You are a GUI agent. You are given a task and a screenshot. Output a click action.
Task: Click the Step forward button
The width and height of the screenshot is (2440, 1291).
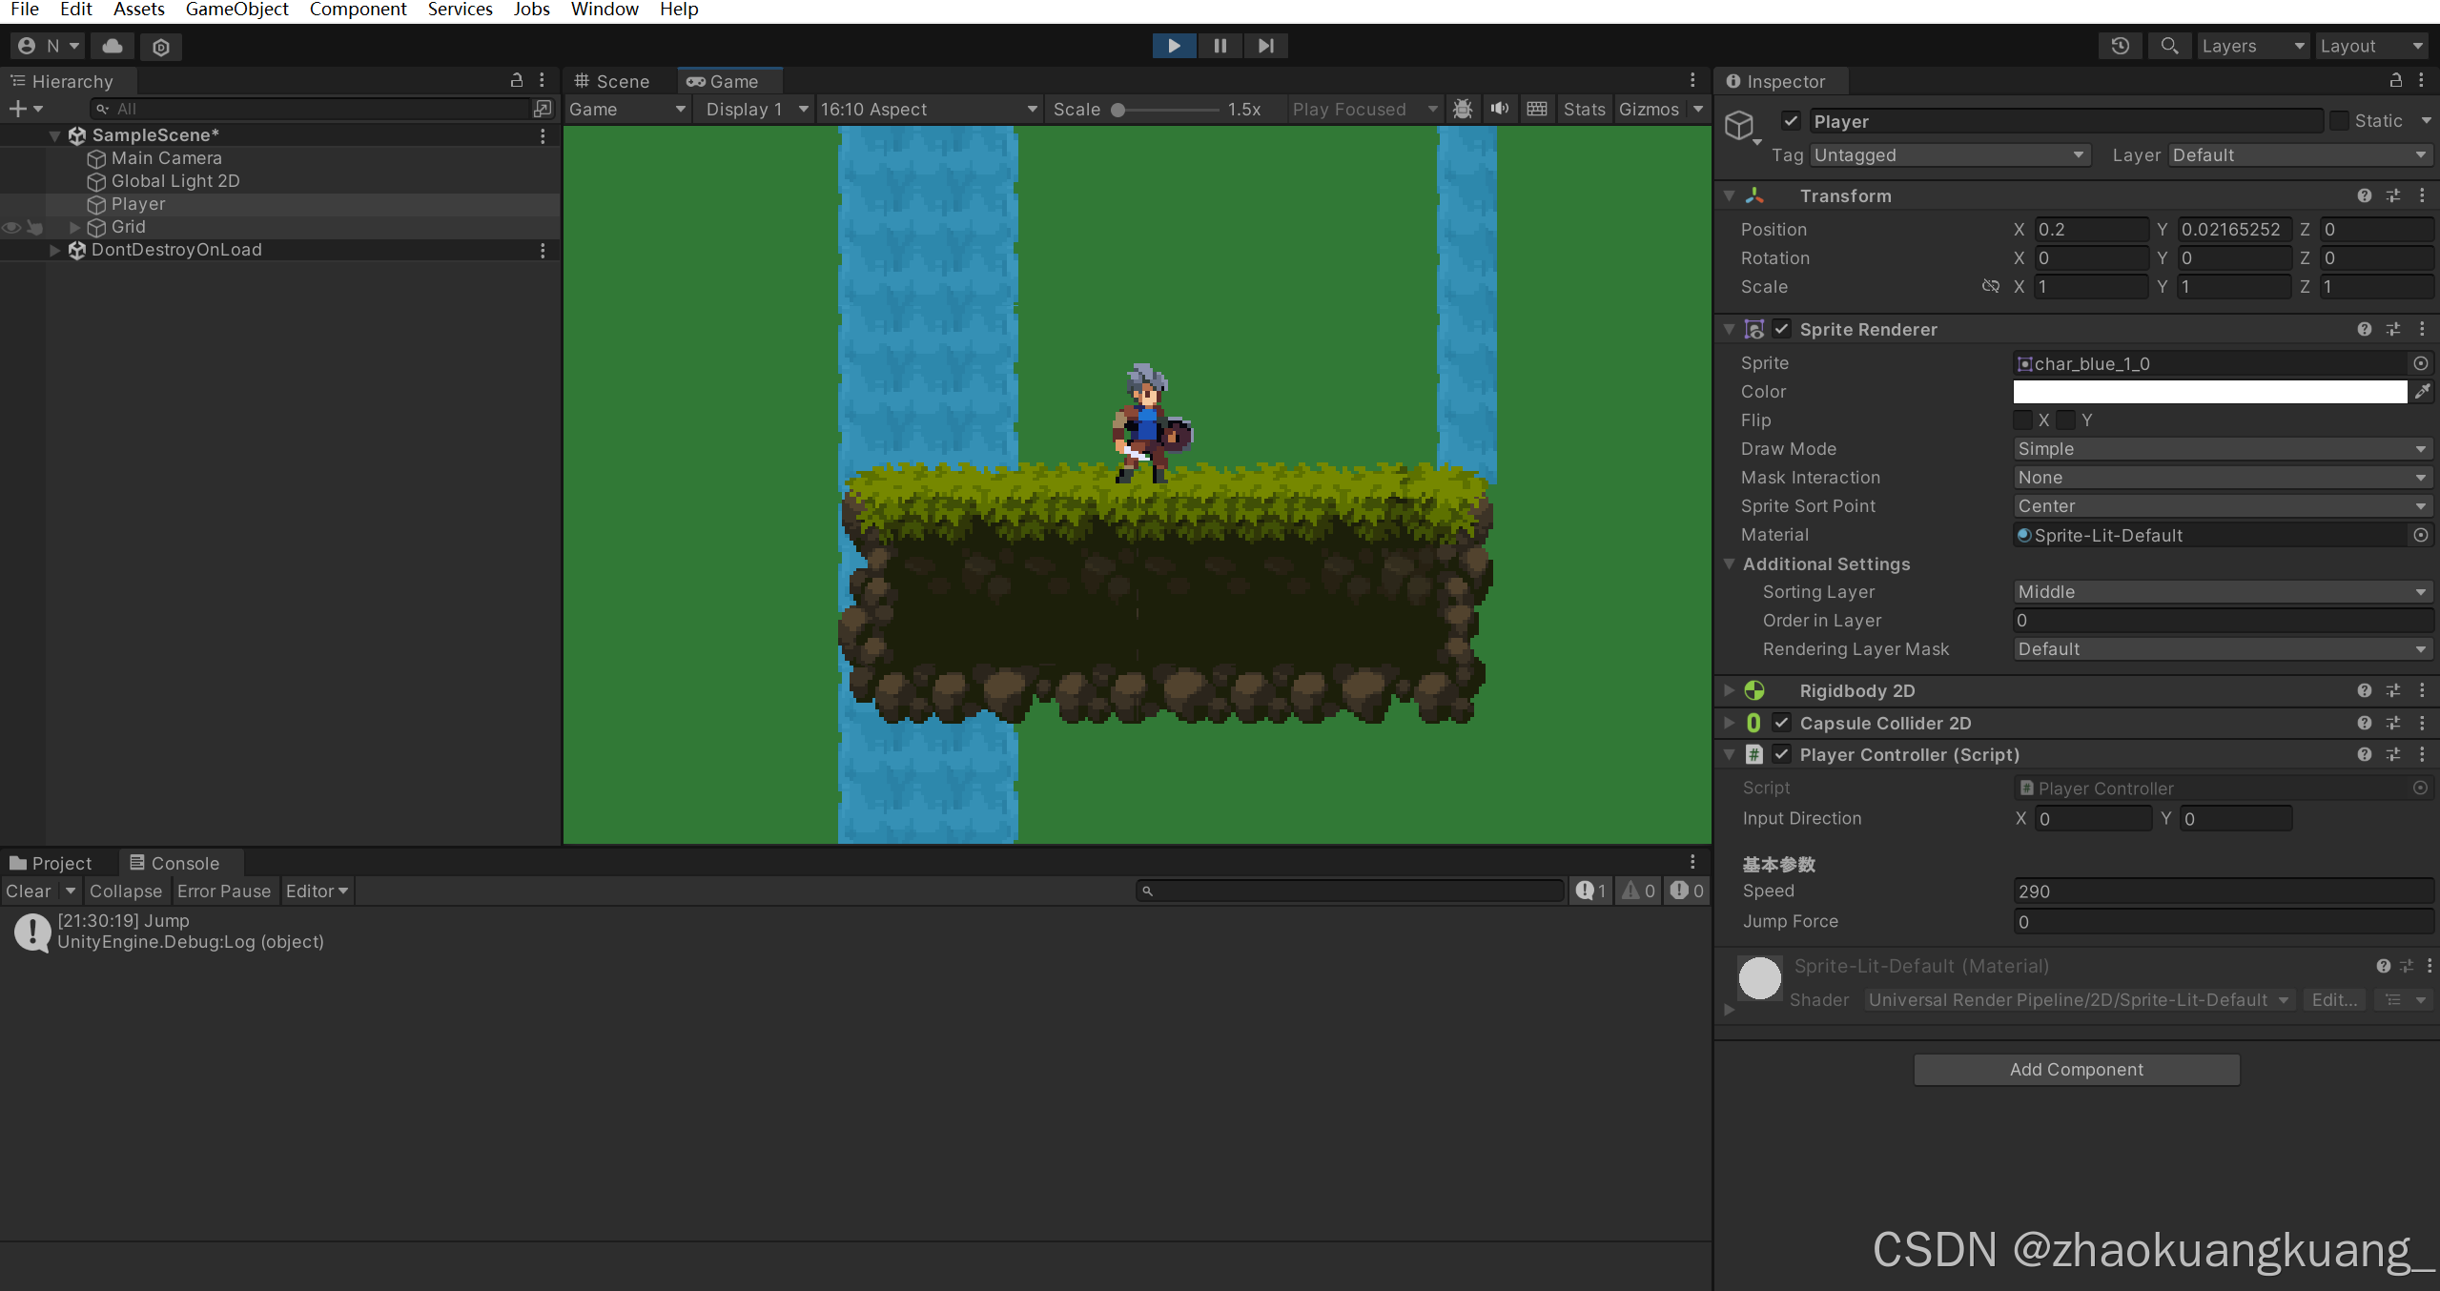pos(1265,46)
